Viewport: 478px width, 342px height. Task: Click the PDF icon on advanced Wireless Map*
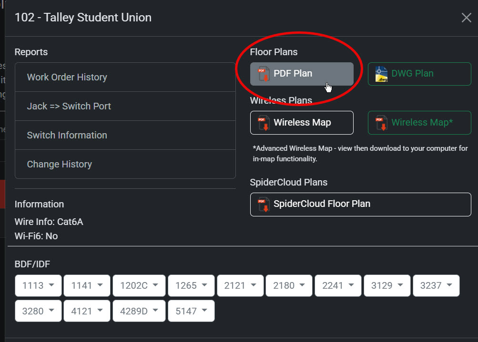pos(381,123)
